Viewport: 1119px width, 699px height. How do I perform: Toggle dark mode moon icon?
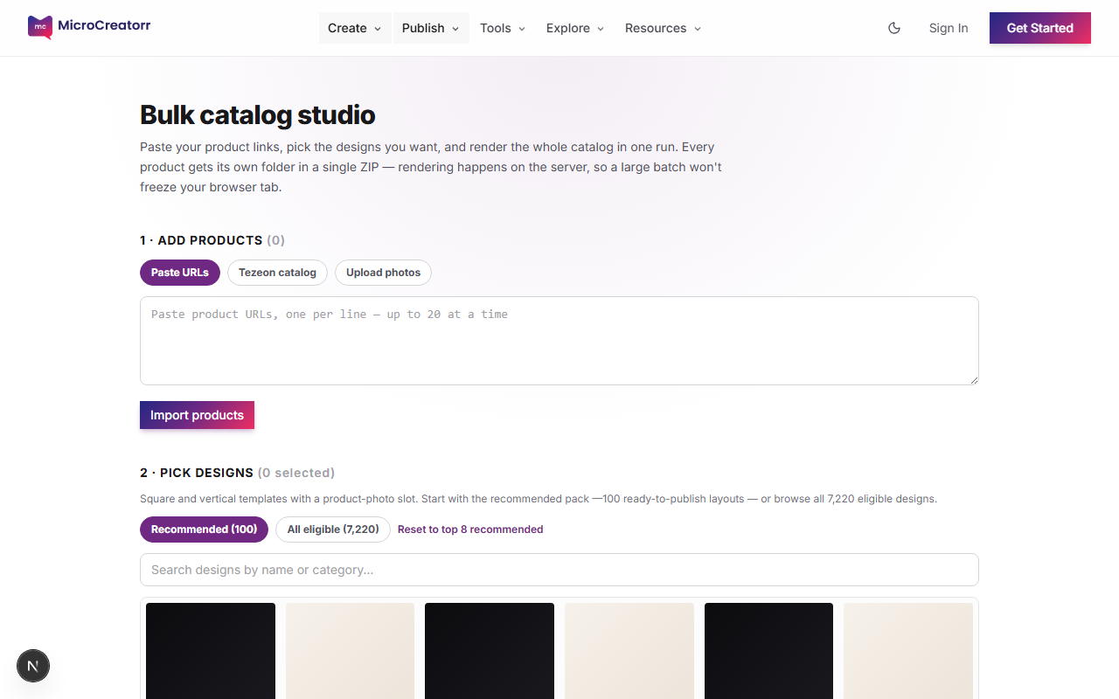pos(894,28)
